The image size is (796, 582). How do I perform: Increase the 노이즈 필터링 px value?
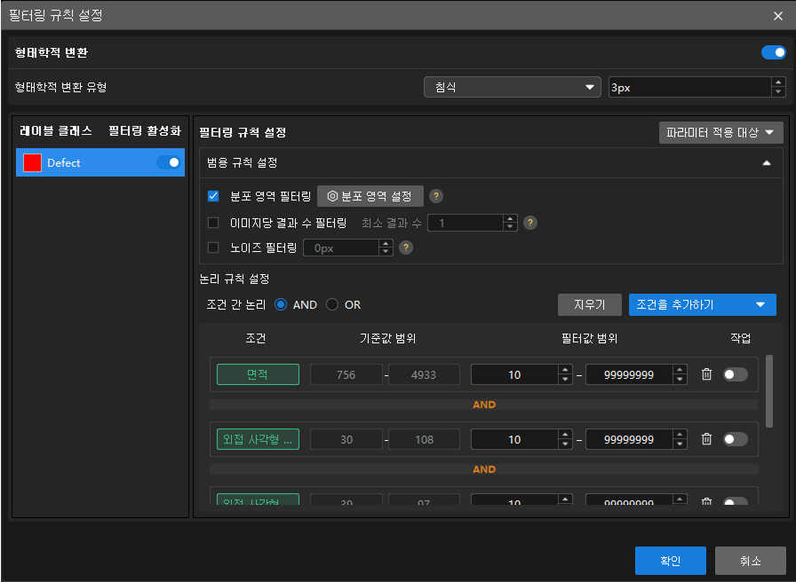point(386,244)
